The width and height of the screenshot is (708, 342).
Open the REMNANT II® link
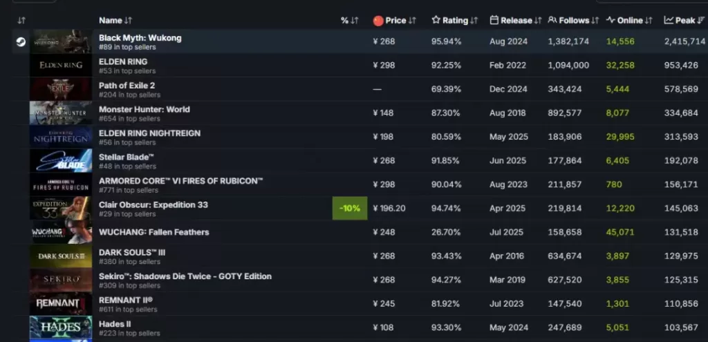coord(126,301)
